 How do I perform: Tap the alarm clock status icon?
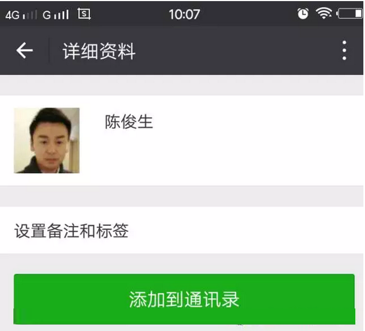pyautogui.click(x=303, y=14)
